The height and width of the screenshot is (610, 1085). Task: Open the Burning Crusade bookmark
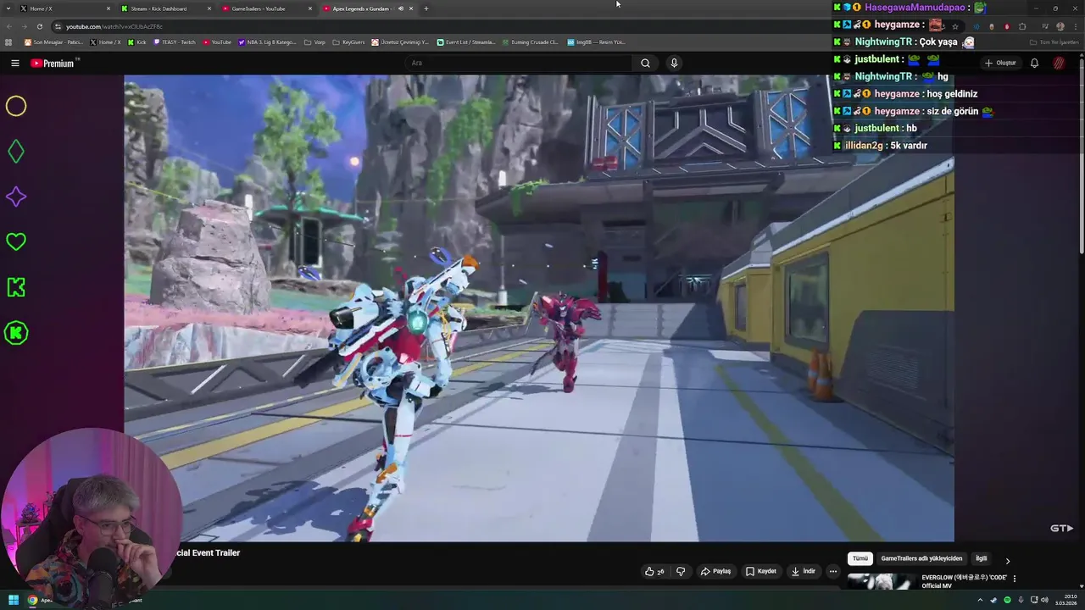point(531,42)
